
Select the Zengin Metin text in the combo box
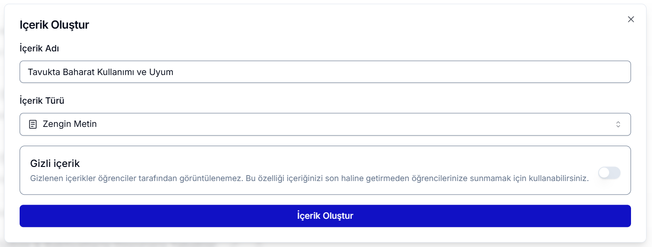point(69,124)
